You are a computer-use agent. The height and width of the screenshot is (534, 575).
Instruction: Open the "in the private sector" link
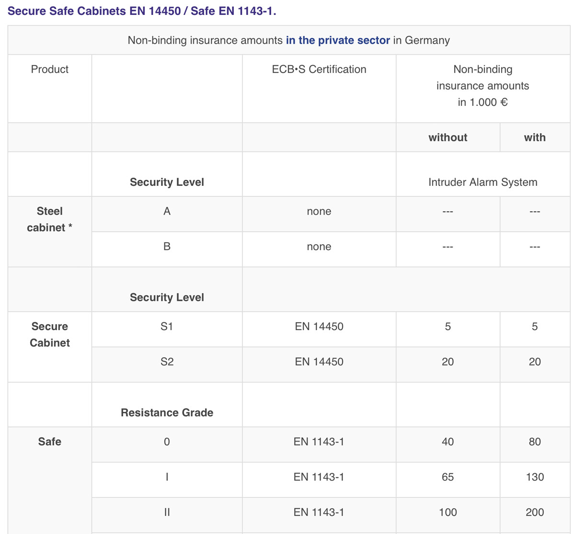(x=338, y=40)
